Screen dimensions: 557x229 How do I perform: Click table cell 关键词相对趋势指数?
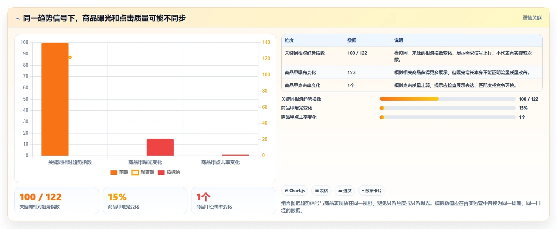point(305,53)
